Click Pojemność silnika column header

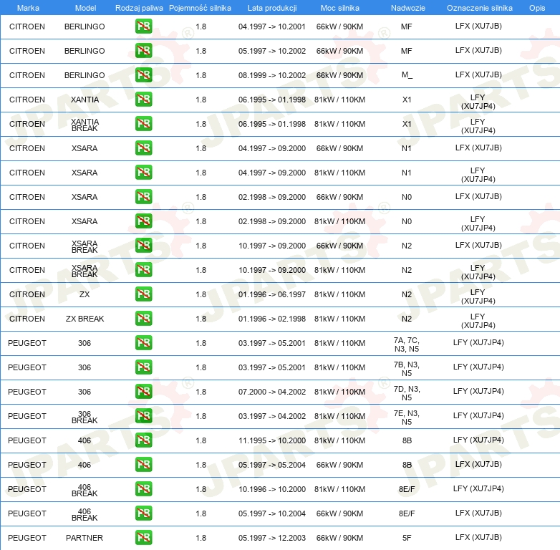[x=200, y=8]
